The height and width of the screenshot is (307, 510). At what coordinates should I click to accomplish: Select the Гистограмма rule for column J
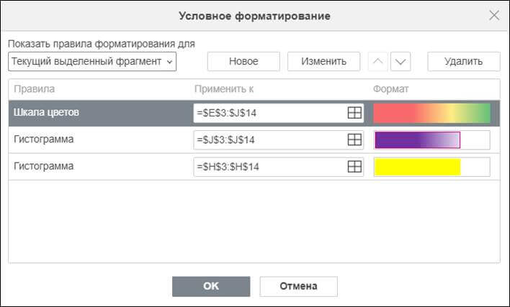point(45,139)
